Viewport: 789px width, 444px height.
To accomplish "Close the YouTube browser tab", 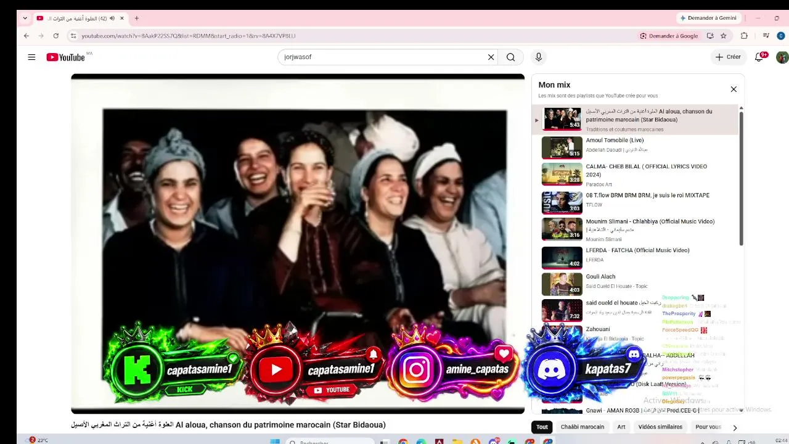I will click(x=123, y=18).
